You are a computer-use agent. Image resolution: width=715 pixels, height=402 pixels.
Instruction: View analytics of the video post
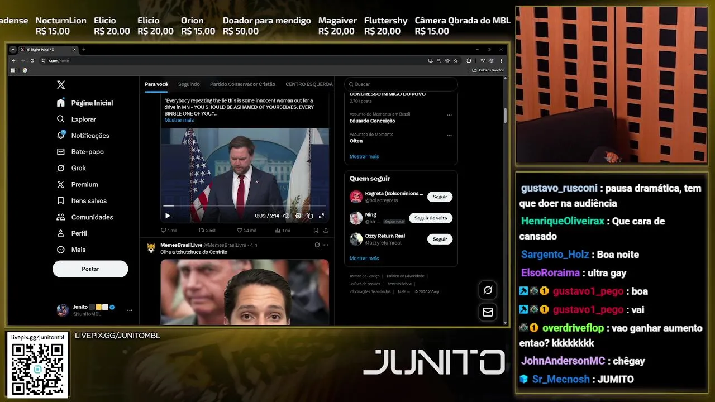[282, 230]
